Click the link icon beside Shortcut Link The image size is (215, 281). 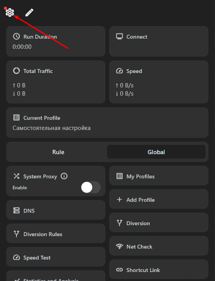119,270
